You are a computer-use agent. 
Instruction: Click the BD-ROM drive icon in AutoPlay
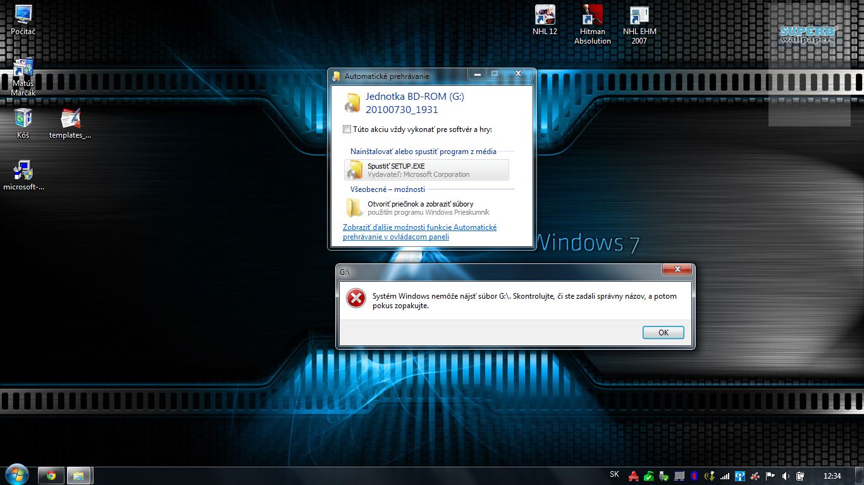pos(353,102)
